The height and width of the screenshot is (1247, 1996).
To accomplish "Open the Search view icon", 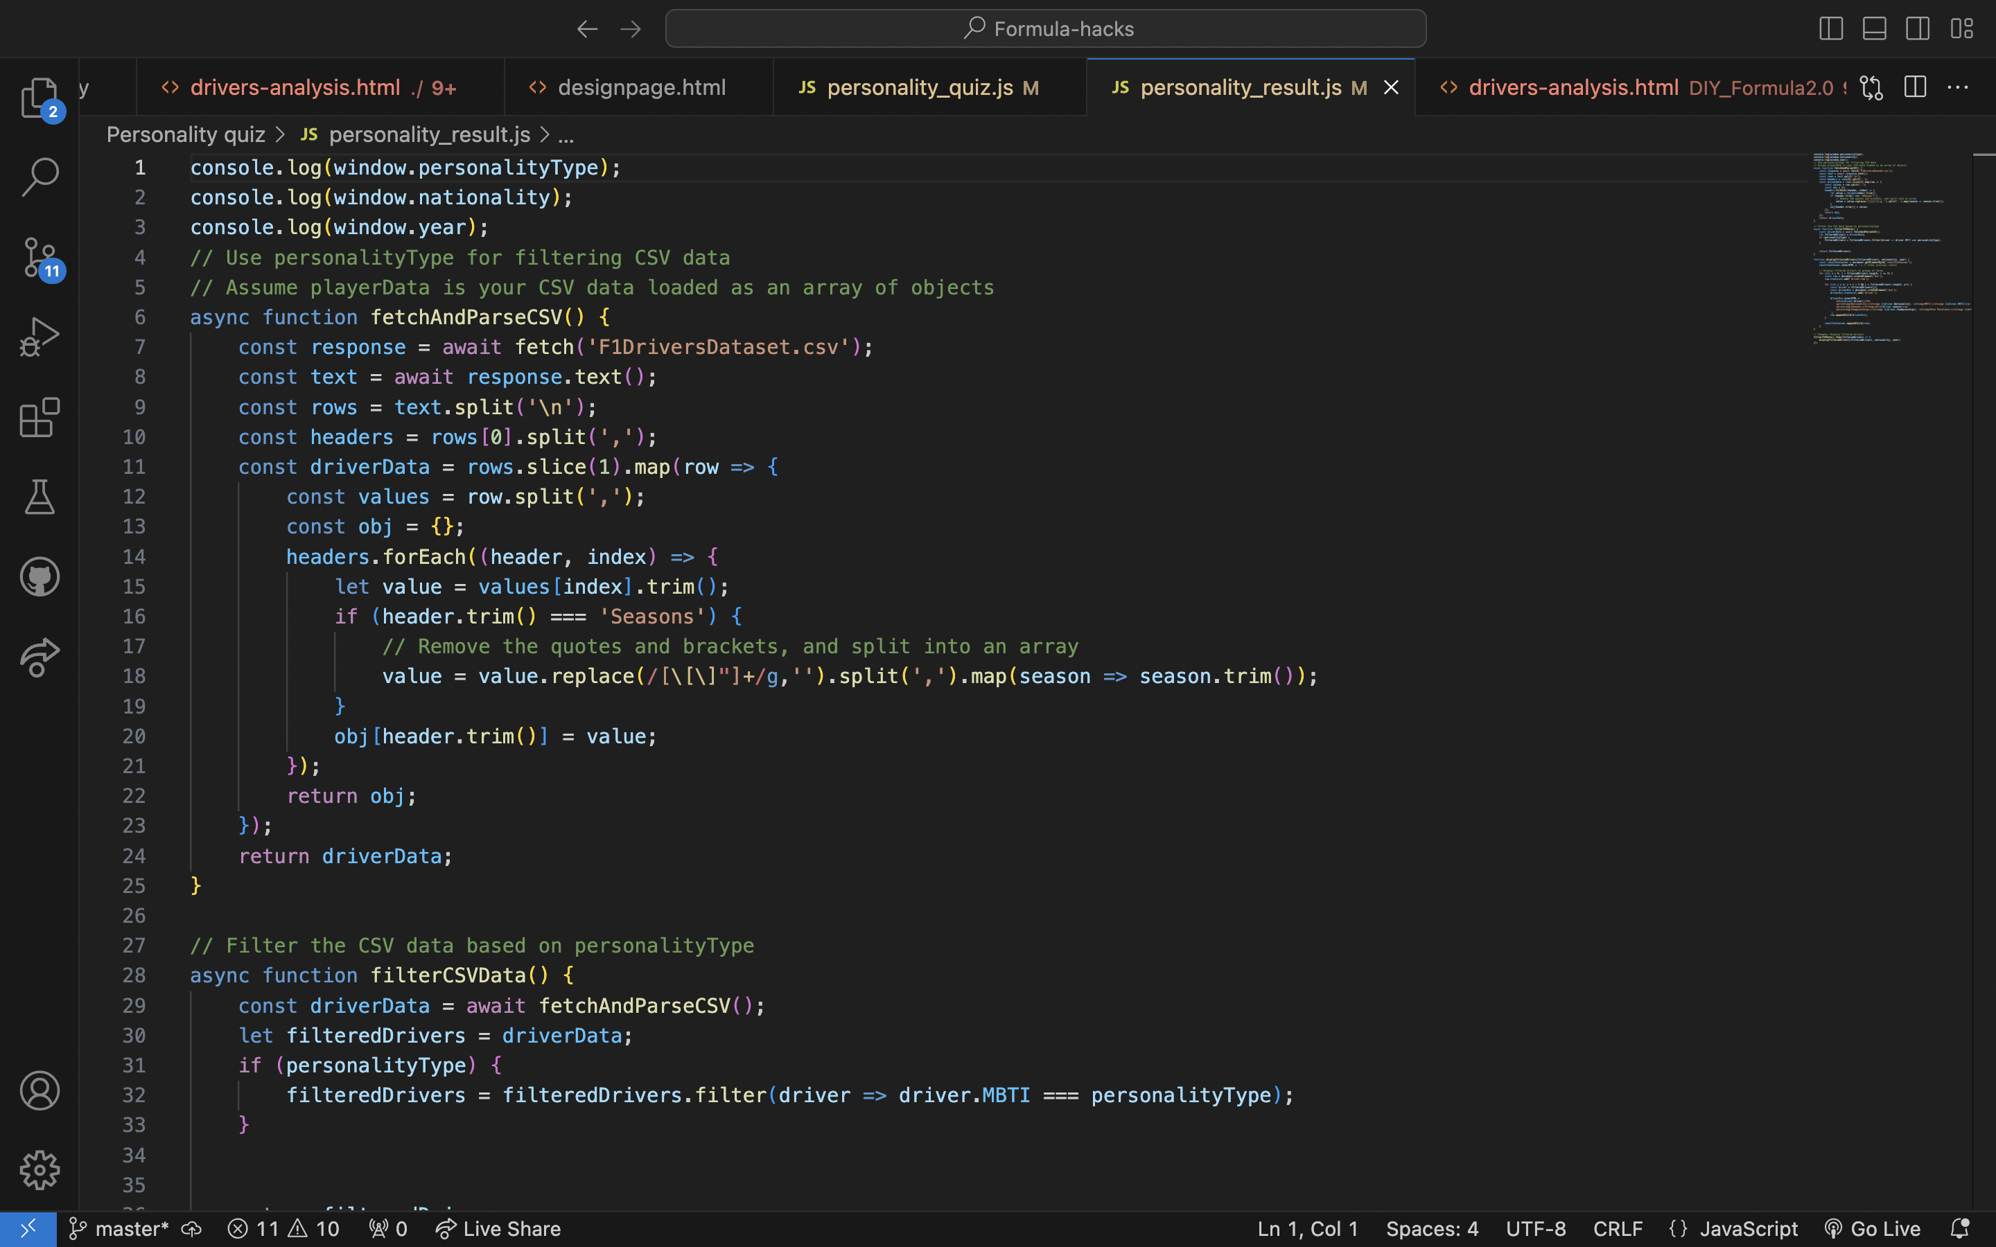I will pos(39,177).
